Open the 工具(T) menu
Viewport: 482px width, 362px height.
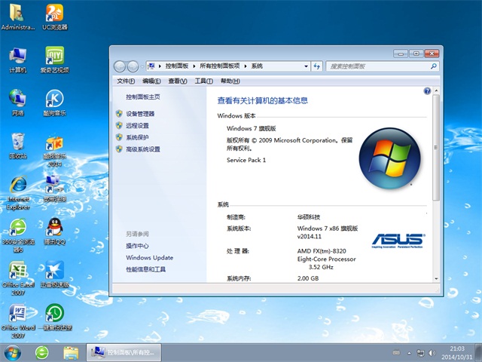(x=203, y=81)
